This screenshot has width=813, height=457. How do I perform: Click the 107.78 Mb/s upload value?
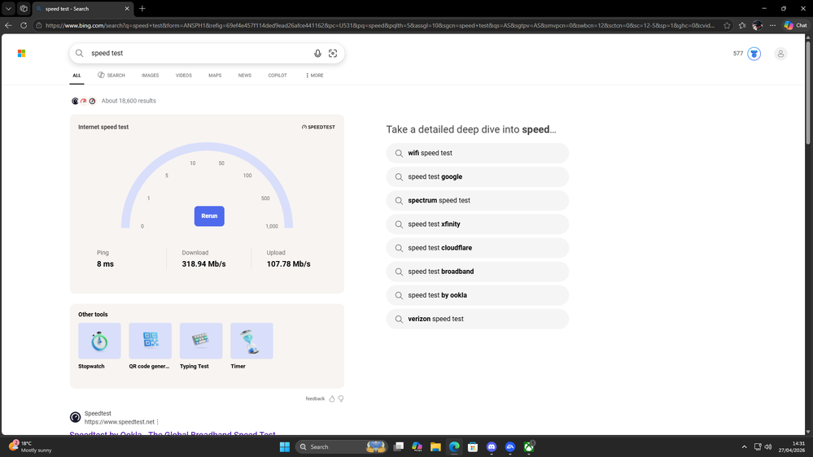click(x=288, y=263)
